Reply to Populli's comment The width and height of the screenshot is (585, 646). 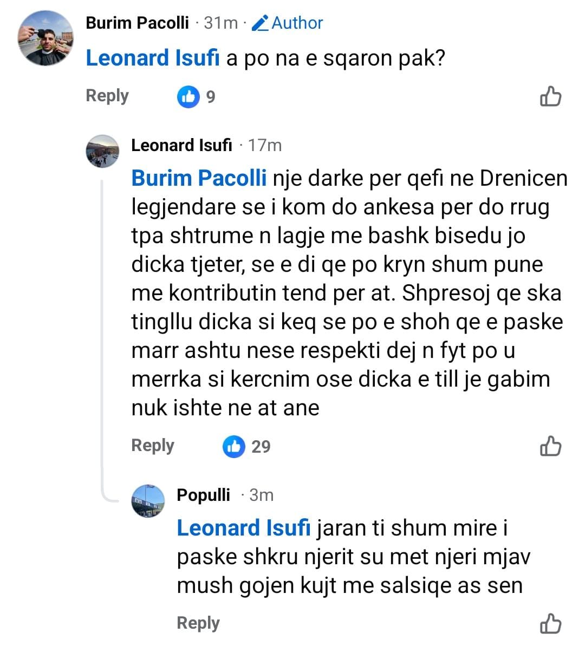(x=198, y=623)
